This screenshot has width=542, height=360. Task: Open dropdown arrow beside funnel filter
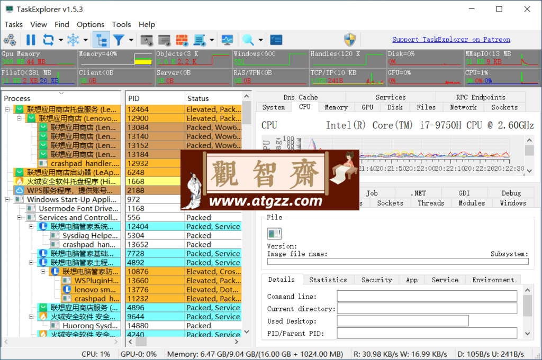131,40
